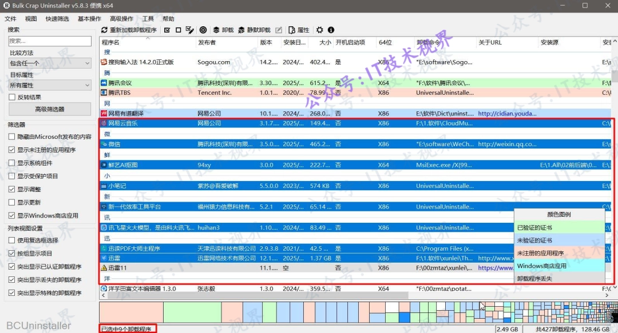Toggle the 显示系统组件 checkbox
The image size is (618, 333).
coord(12,163)
